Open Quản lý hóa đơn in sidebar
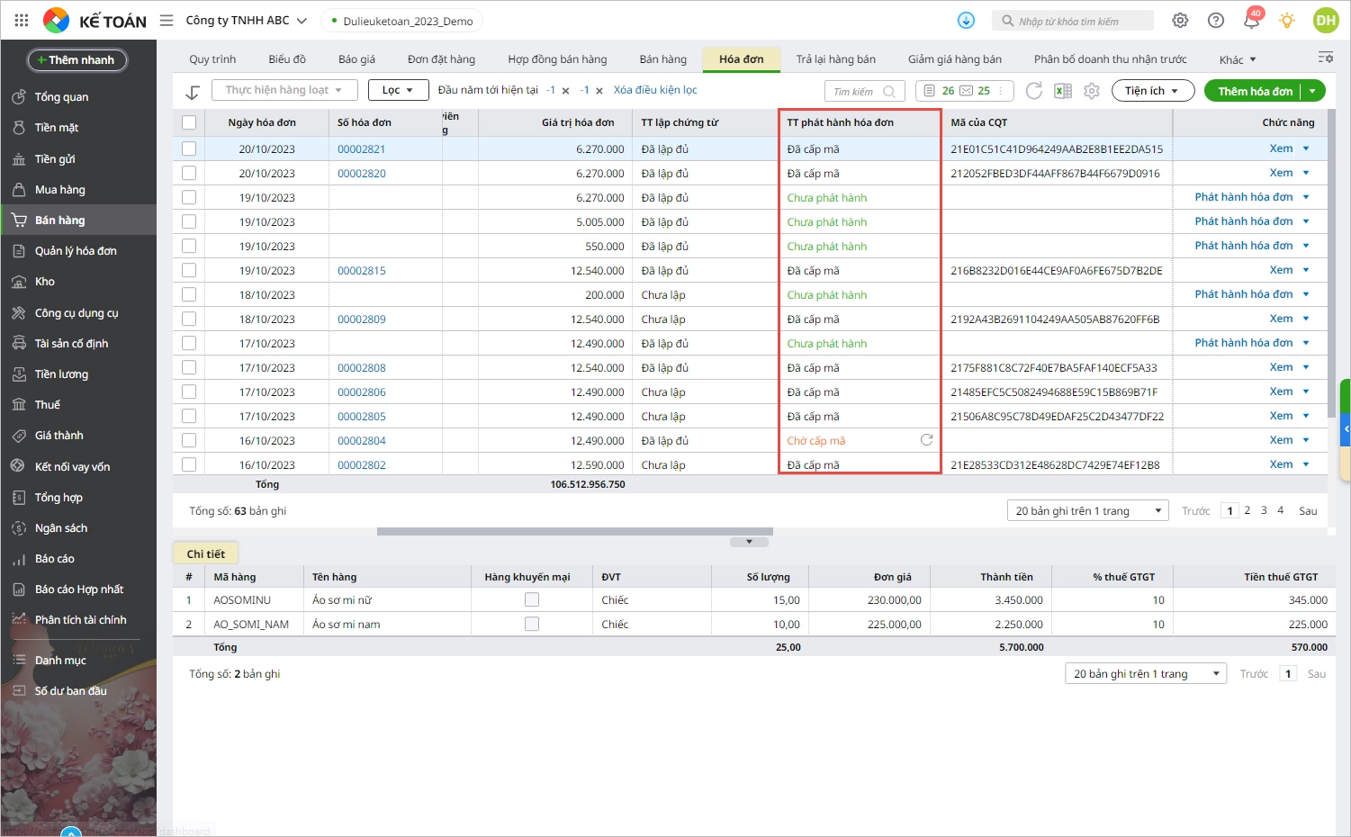This screenshot has height=837, width=1351. pos(76,251)
